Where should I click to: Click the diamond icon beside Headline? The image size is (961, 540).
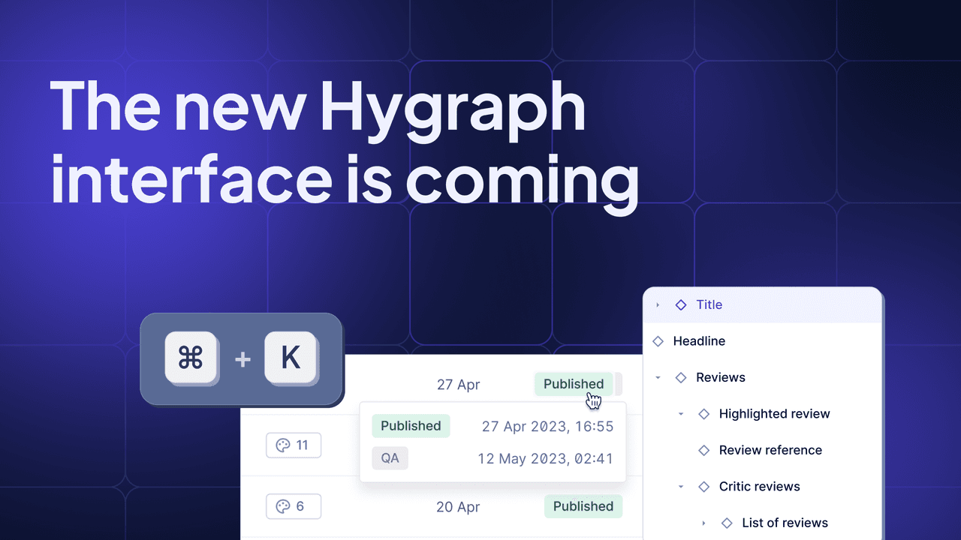point(658,341)
